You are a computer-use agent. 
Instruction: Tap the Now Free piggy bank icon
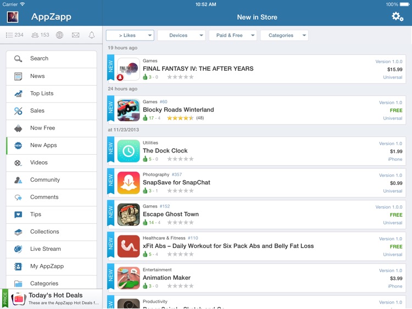click(x=18, y=128)
